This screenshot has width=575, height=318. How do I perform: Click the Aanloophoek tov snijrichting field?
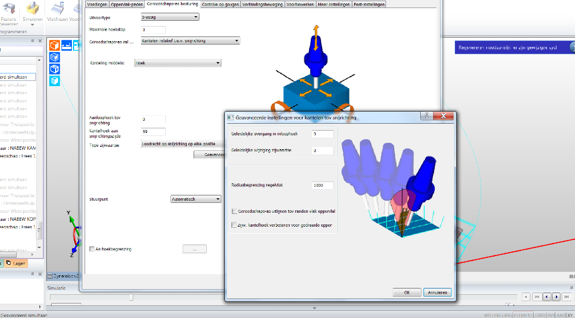pyautogui.click(x=153, y=119)
